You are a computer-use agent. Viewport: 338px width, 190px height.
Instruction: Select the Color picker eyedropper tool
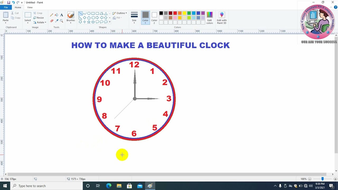click(x=57, y=21)
